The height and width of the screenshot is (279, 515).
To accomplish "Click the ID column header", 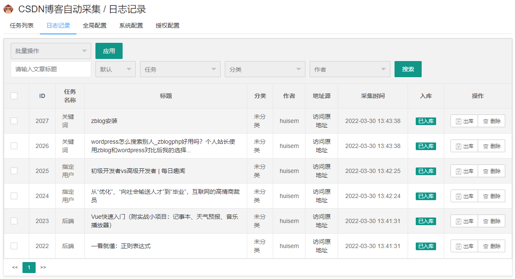I will click(x=42, y=96).
